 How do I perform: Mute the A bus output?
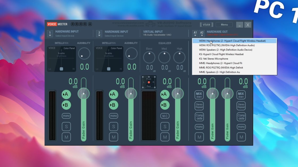click(x=199, y=137)
